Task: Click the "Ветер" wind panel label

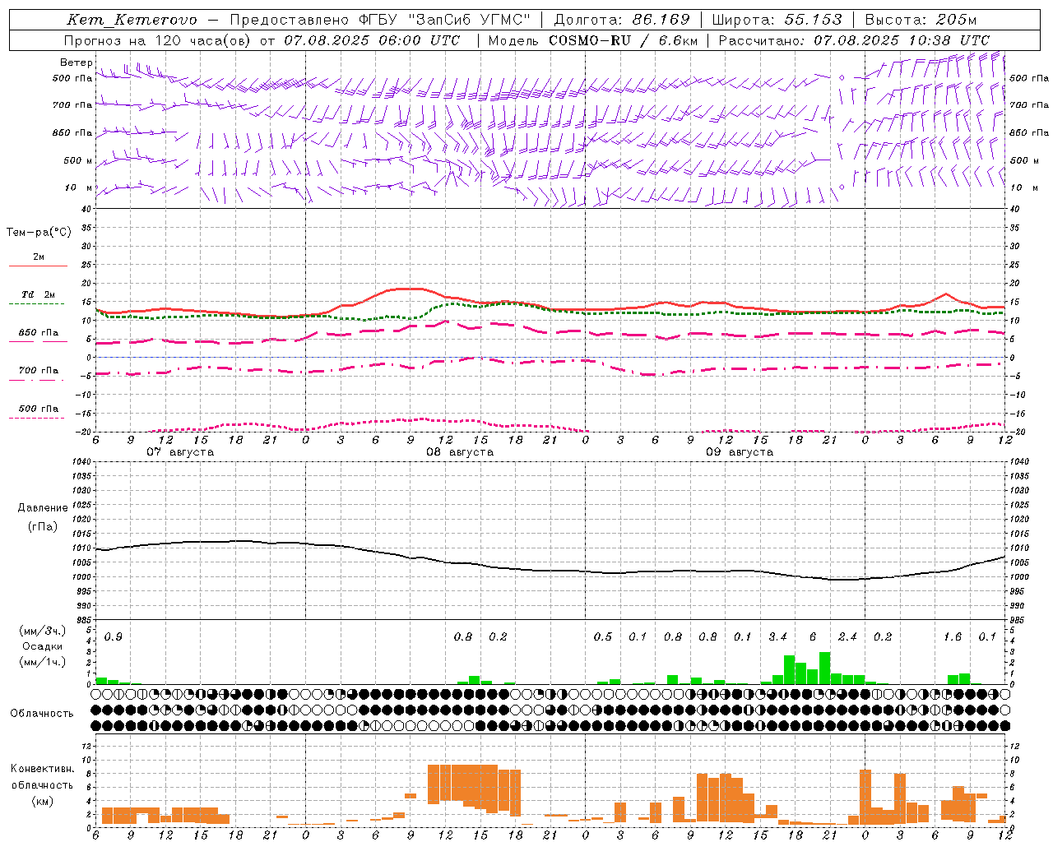Action: [77, 62]
